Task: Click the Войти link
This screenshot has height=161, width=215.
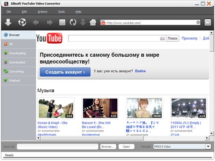Action: [x=140, y=71]
